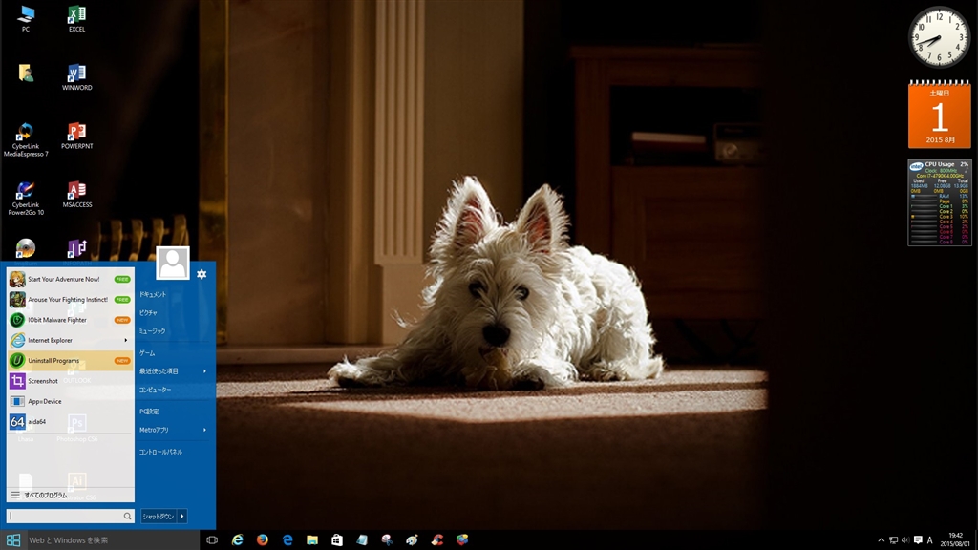Open Uninstall Programs entry
The image size is (978, 550).
click(x=71, y=360)
